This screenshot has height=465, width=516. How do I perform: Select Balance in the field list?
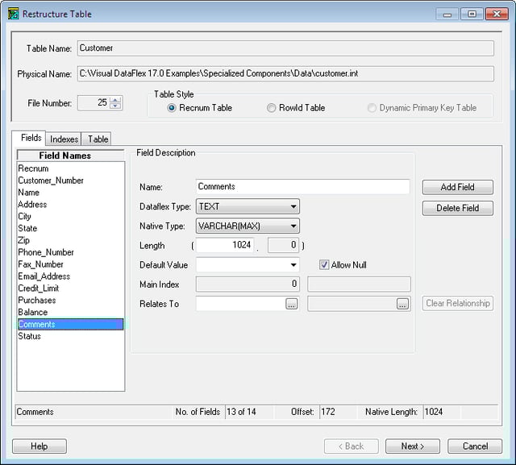point(71,312)
